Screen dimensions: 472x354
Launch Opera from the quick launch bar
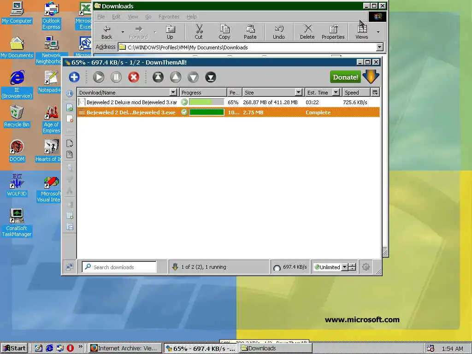click(70, 348)
